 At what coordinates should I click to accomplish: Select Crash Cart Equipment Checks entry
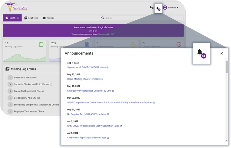(29, 91)
